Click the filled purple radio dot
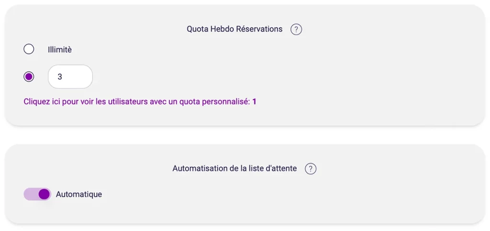The height and width of the screenshot is (231, 490). [29, 77]
